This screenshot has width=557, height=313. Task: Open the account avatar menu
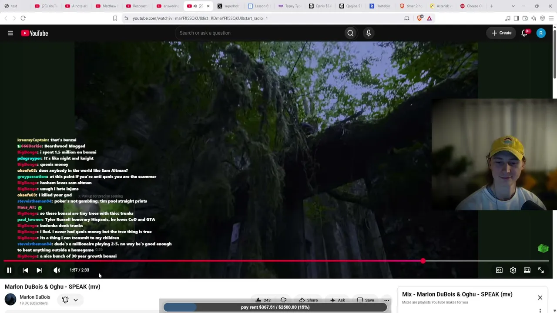(x=541, y=33)
